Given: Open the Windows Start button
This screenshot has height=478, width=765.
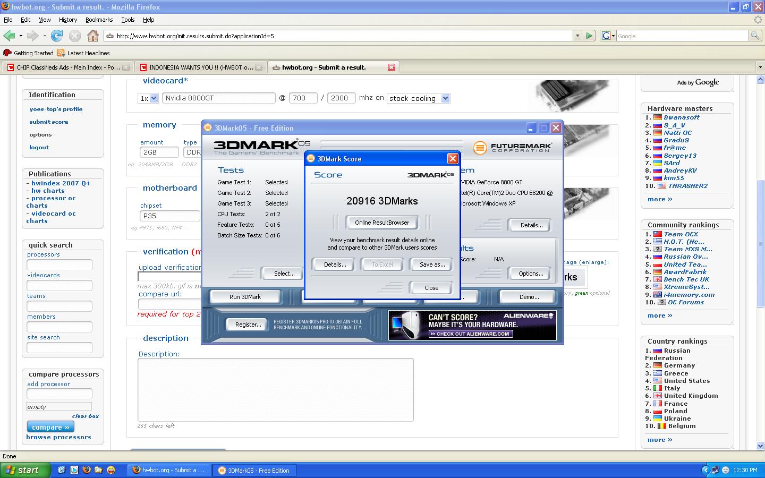Looking at the screenshot, I should 25,470.
